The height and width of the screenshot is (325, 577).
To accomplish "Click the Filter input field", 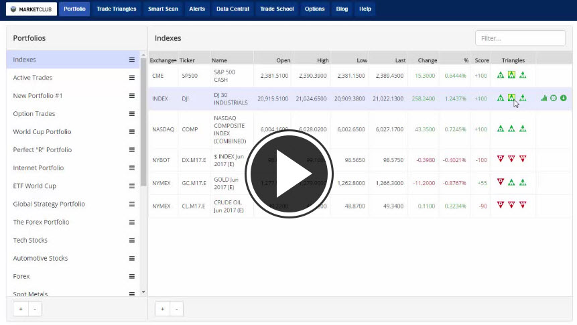I will coord(520,38).
